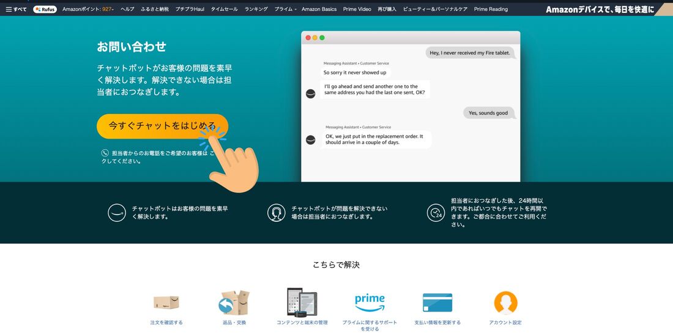Viewport: 673px width, 336px height.
Task: Go to Amazon Basics
Action: click(x=319, y=9)
